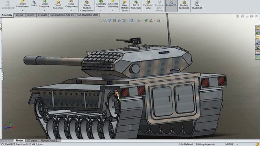This screenshot has height=146, width=260.
Task: Open View Orientation cube icon
Action: [x=123, y=21]
